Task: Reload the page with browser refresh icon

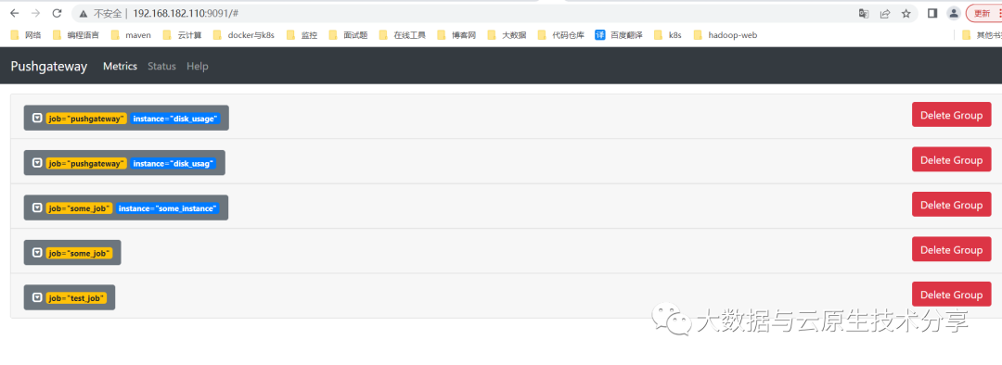Action: pyautogui.click(x=57, y=13)
